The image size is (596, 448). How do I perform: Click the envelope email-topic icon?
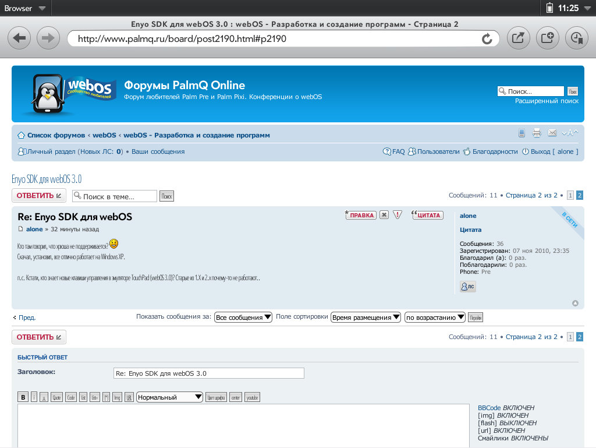click(552, 133)
